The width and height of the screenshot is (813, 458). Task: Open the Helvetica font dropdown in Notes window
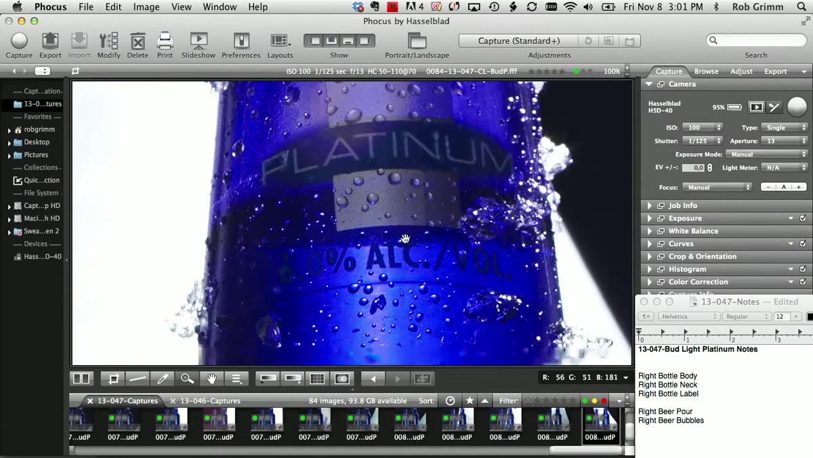click(x=688, y=316)
